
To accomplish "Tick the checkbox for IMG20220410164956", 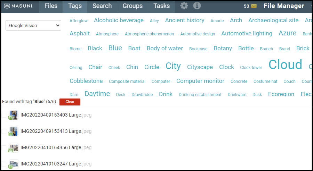I will (4, 148).
